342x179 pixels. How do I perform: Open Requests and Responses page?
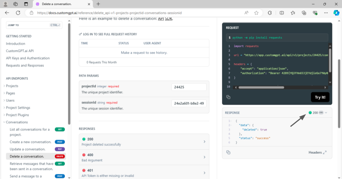click(x=25, y=65)
